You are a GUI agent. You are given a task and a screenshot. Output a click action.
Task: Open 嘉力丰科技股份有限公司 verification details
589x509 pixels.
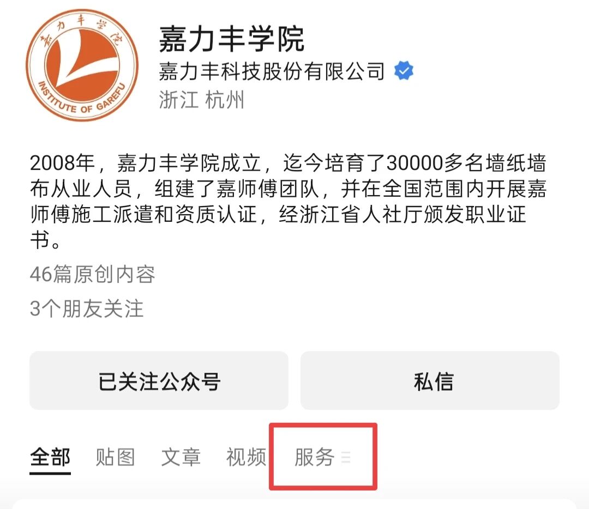point(272,71)
